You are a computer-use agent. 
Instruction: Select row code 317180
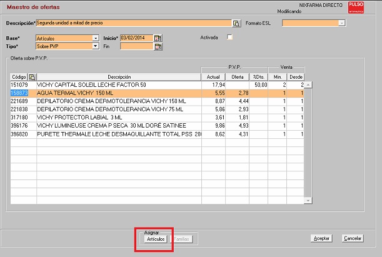[19, 118]
